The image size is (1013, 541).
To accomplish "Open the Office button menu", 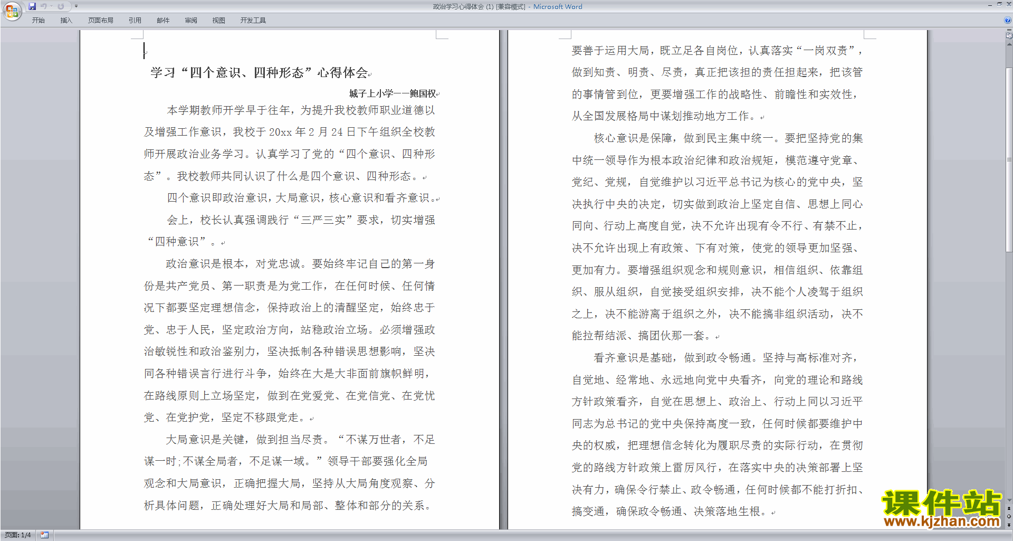I will (12, 11).
